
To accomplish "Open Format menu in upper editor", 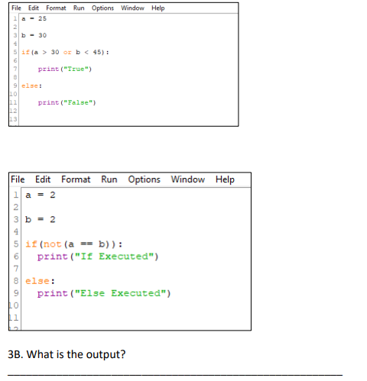I will click(x=56, y=8).
